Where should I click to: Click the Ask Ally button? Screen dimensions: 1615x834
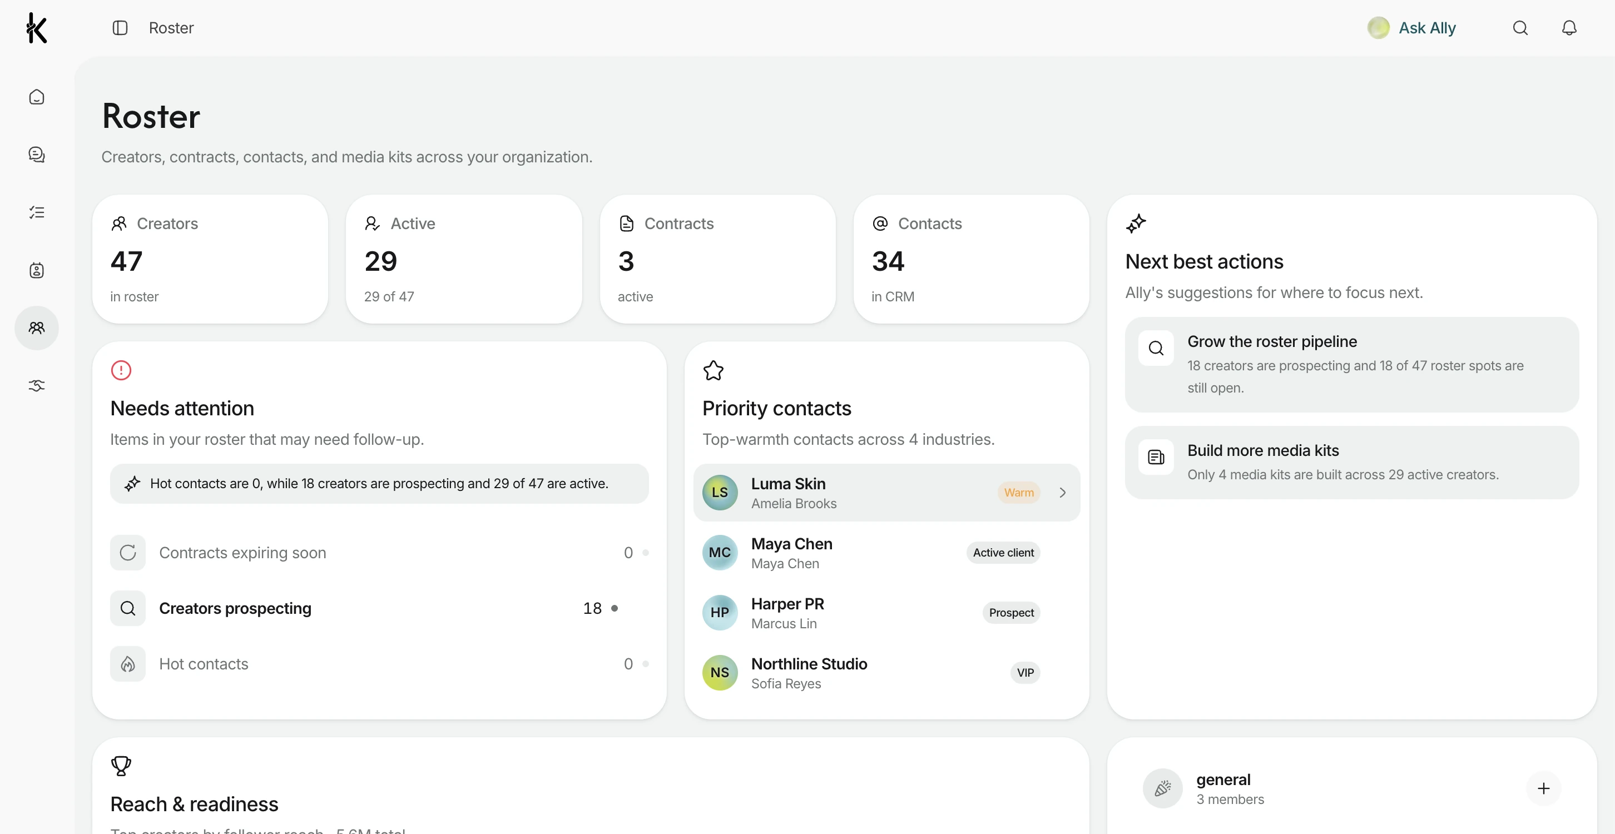[1412, 28]
